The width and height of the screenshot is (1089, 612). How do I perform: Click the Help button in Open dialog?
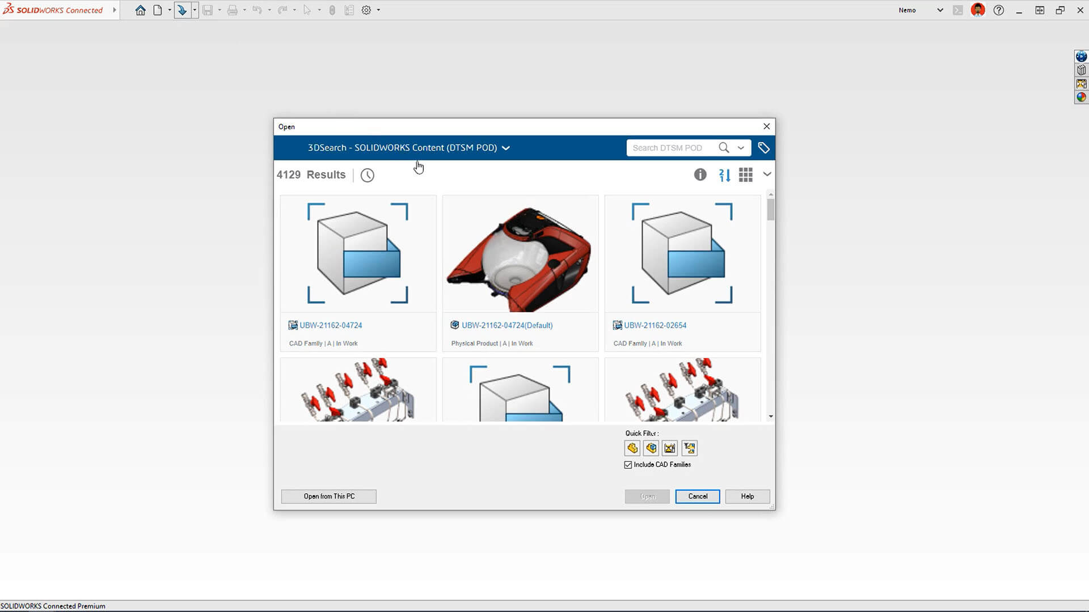coord(748,496)
